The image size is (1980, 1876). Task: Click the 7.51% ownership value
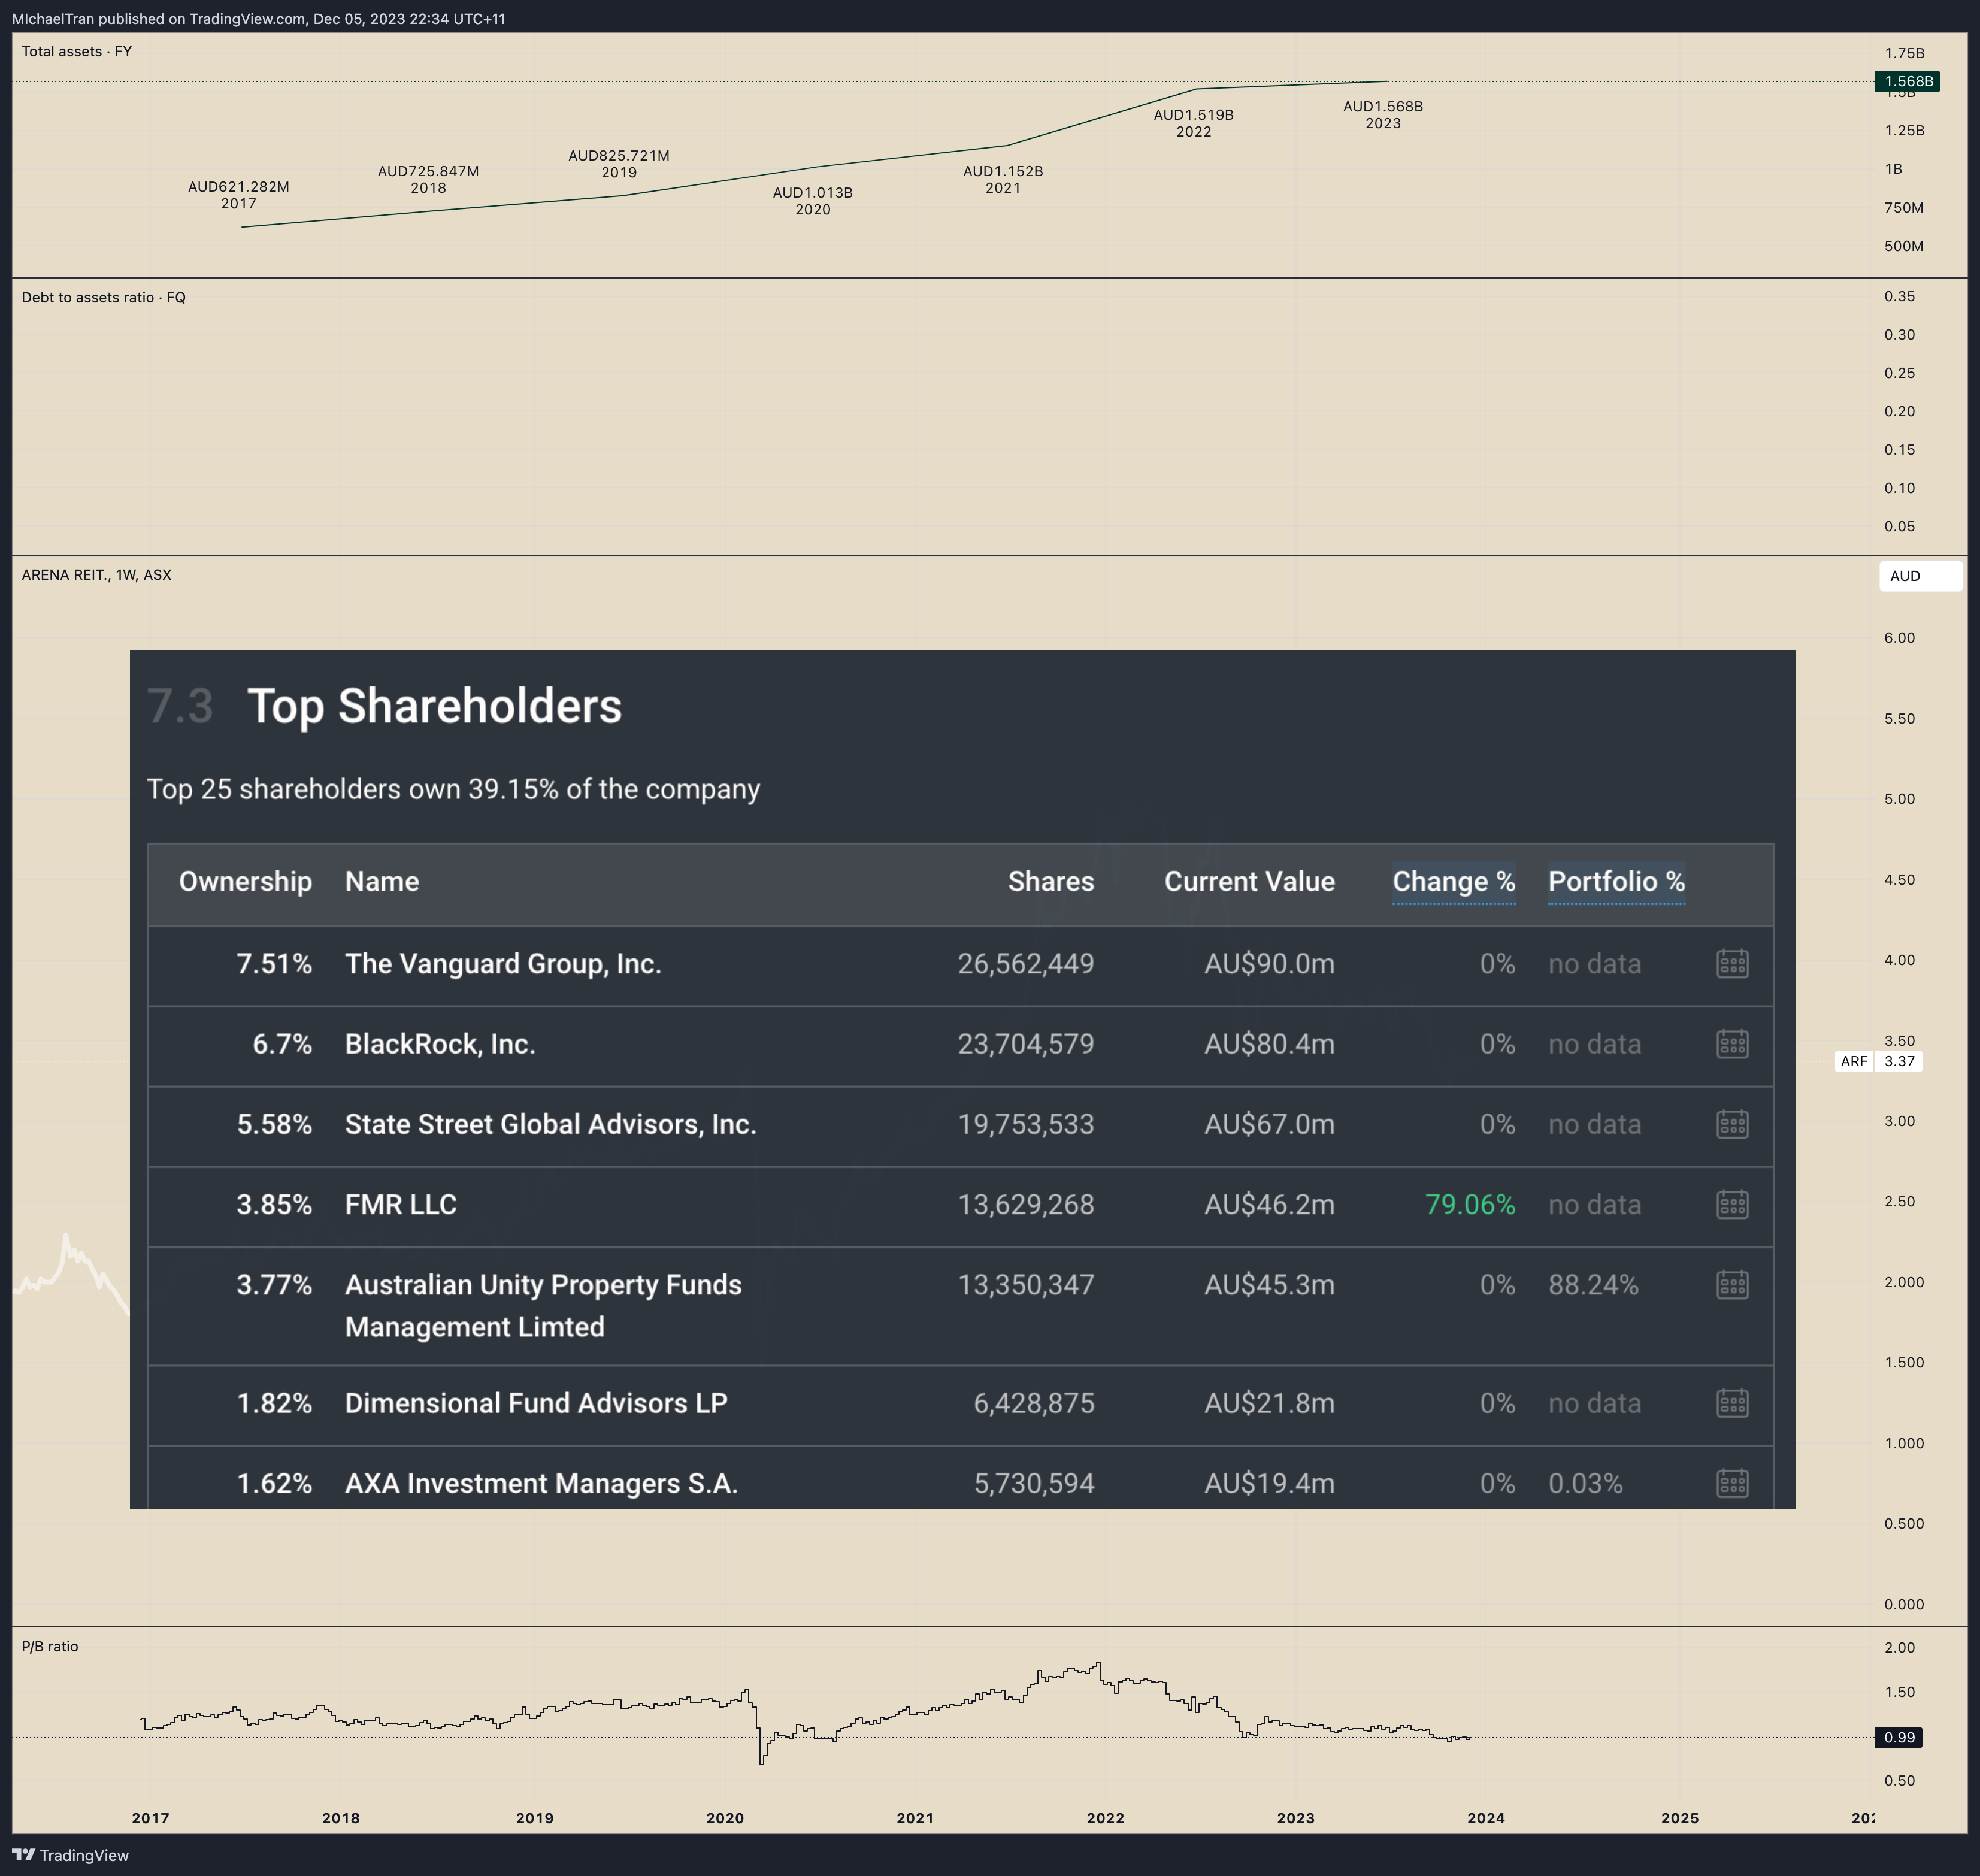tap(274, 964)
